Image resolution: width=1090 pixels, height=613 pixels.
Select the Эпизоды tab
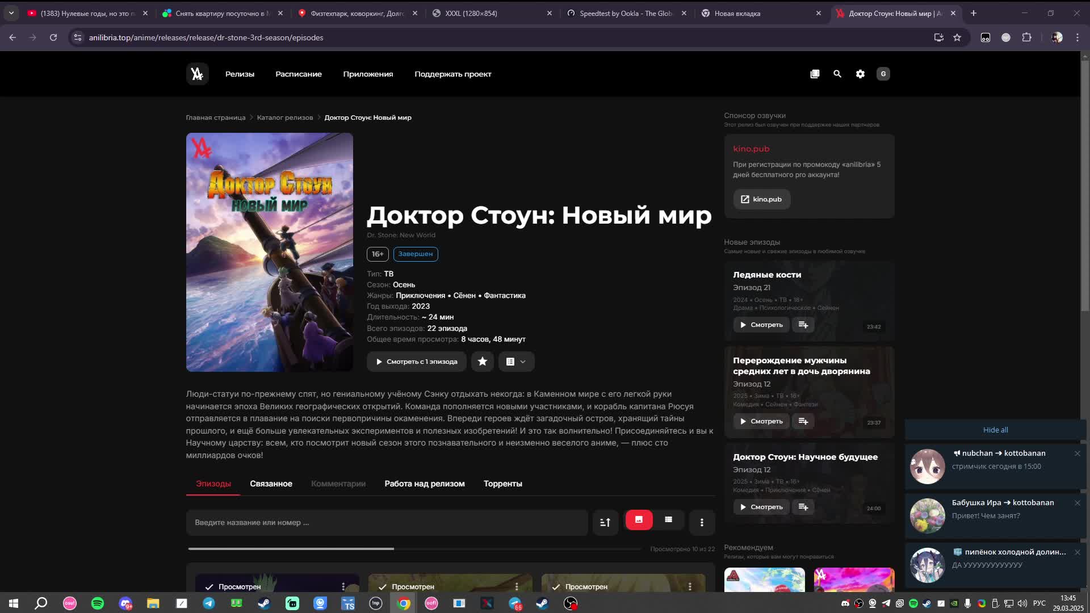(213, 484)
